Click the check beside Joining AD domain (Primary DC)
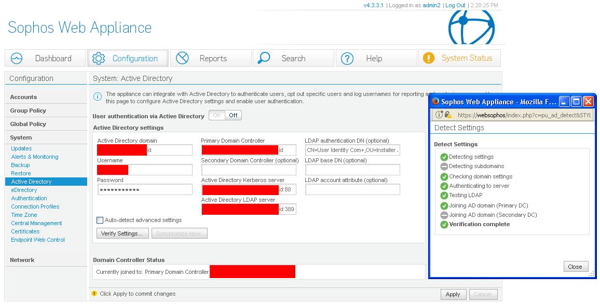The height and width of the screenshot is (304, 600). pyautogui.click(x=444, y=206)
